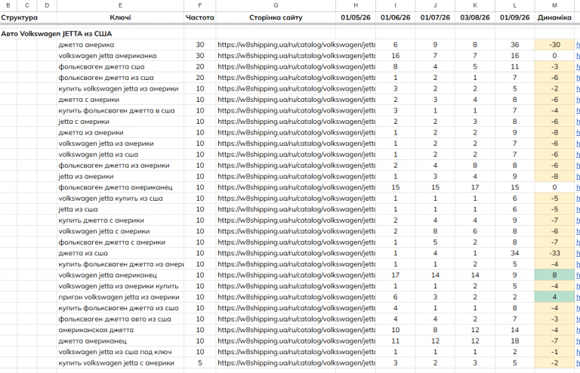Click the 01/05/26 date header
The image size is (580, 373).
point(356,17)
